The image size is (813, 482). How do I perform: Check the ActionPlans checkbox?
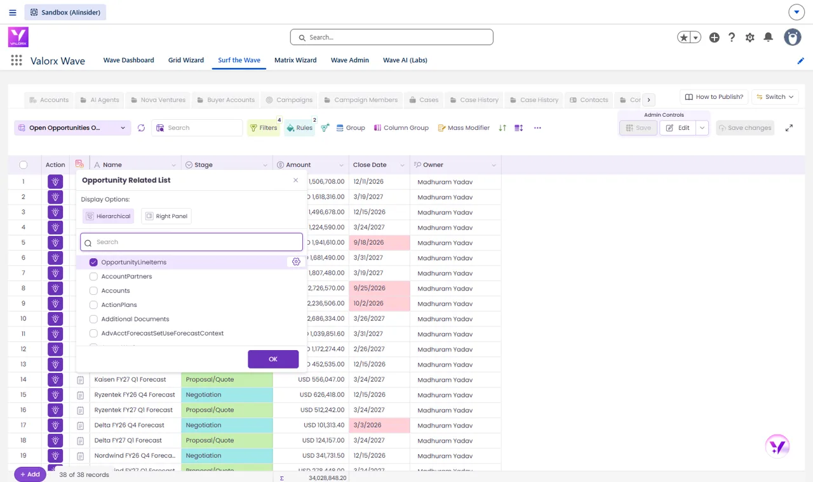(x=93, y=305)
